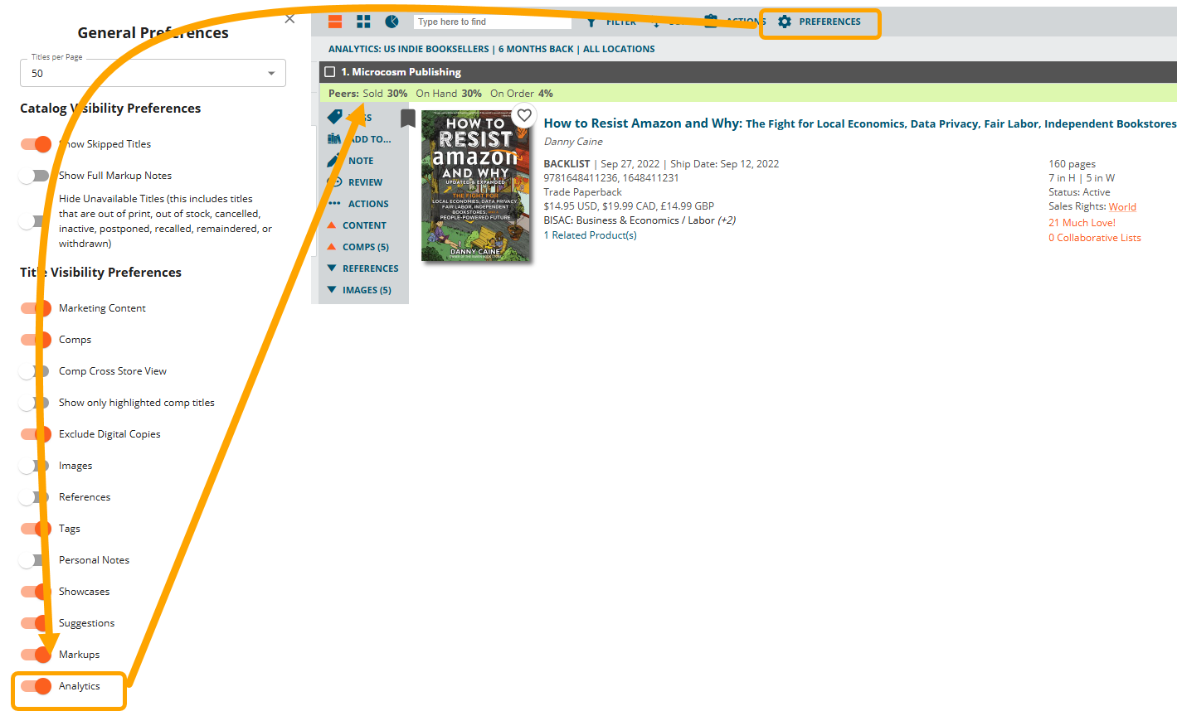Turn on the Images visibility toggle
Viewport: 1177px width, 711px height.
coord(34,466)
